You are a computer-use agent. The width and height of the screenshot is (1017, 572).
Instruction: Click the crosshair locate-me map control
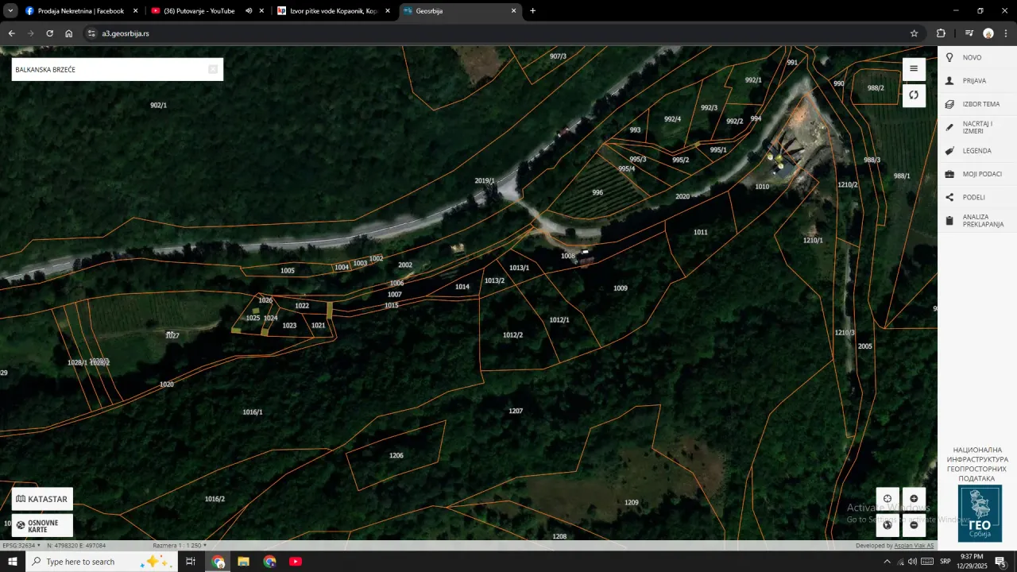coord(887,498)
